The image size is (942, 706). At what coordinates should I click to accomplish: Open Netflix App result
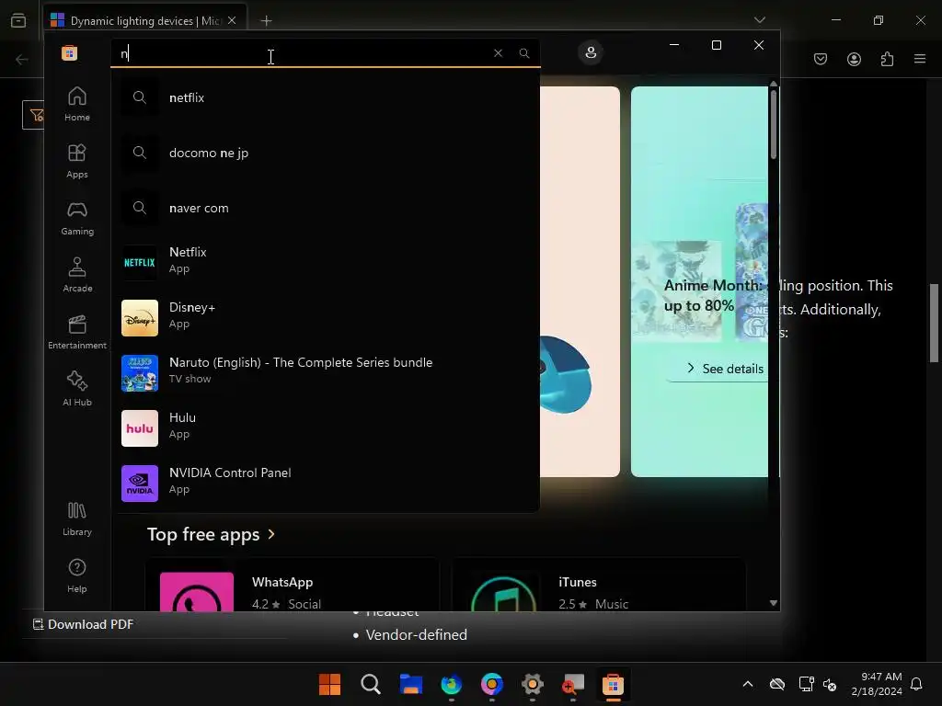326,262
